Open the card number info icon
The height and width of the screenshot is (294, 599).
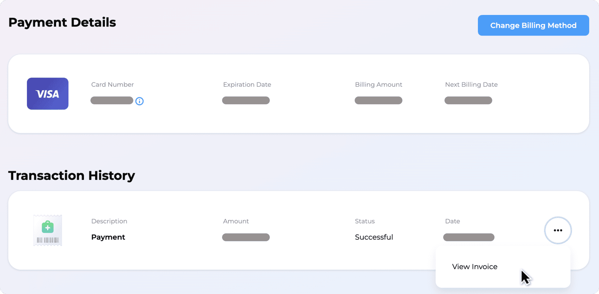[139, 101]
